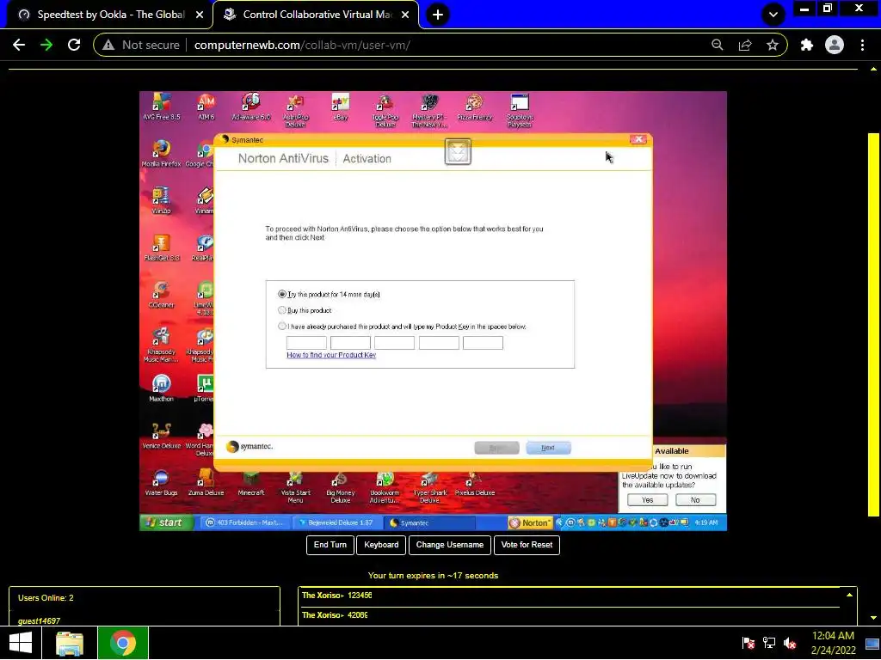Open the Venice Deluxe game icon
This screenshot has width=881, height=660.
161,436
